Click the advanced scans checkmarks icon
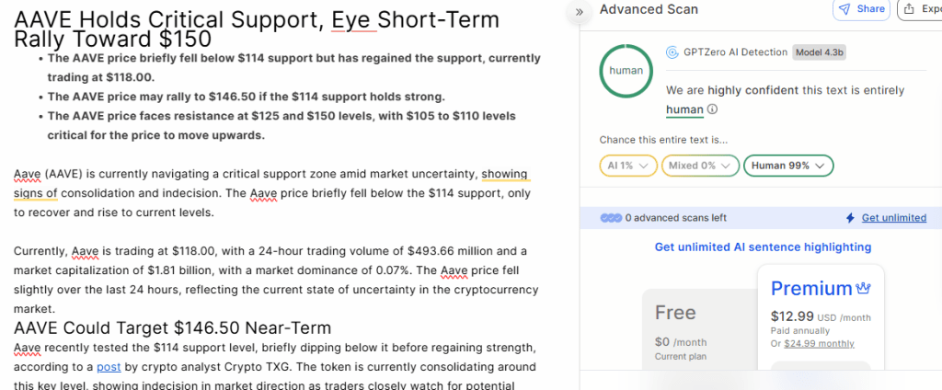 [x=611, y=218]
